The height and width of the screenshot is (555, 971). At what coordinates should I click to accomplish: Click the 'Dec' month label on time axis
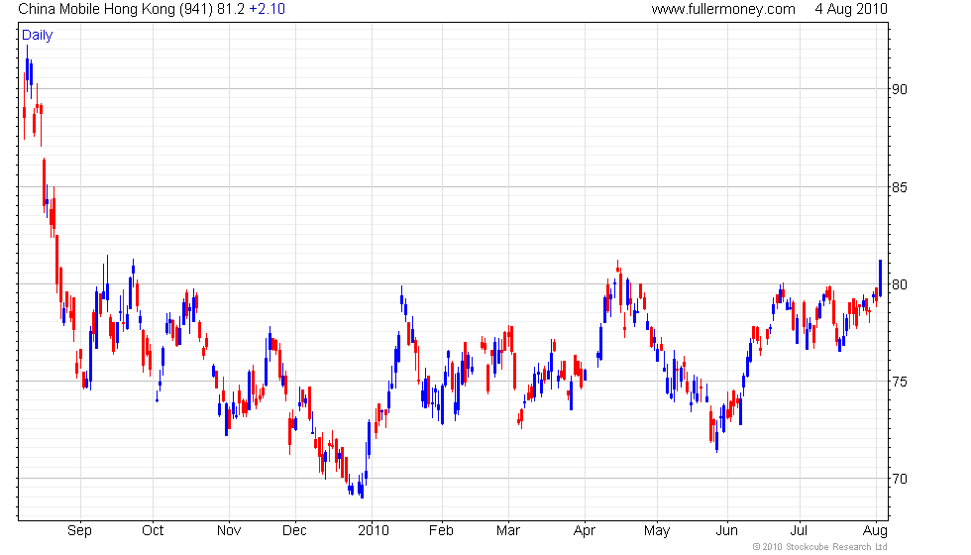[295, 531]
